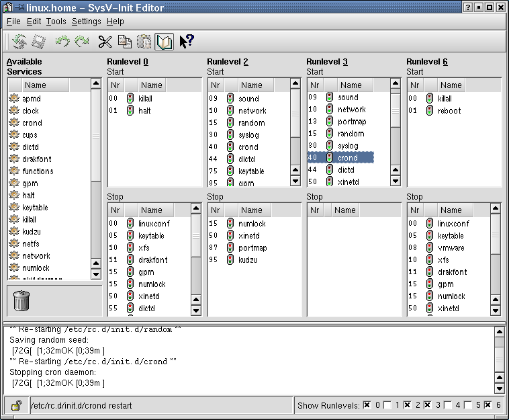Open the Settings menu

86,22
